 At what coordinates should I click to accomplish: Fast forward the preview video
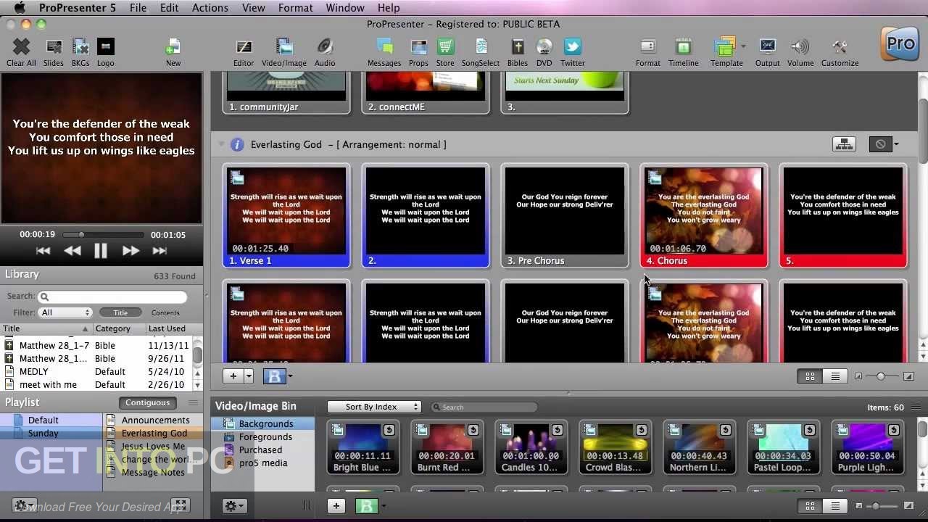[130, 251]
